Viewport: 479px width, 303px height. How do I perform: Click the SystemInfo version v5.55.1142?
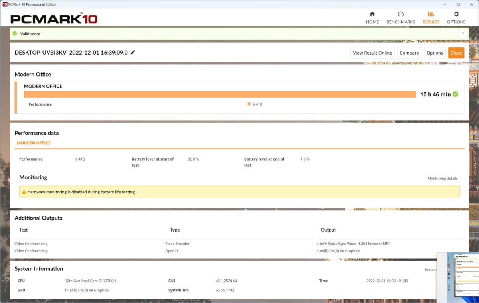(225, 290)
